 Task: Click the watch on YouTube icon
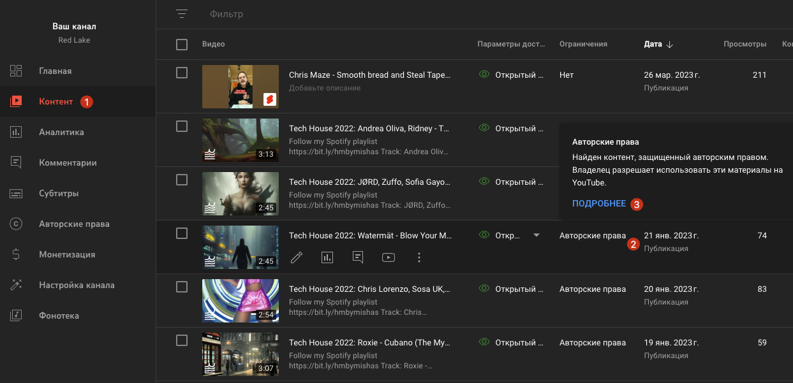point(389,257)
